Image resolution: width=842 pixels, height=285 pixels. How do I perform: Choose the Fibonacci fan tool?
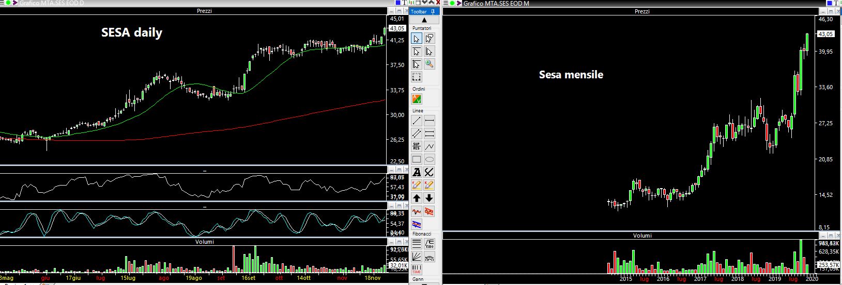pos(417,257)
